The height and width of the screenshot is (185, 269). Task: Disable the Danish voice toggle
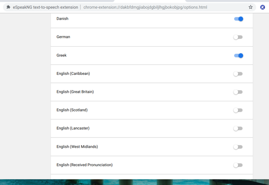[x=239, y=19]
